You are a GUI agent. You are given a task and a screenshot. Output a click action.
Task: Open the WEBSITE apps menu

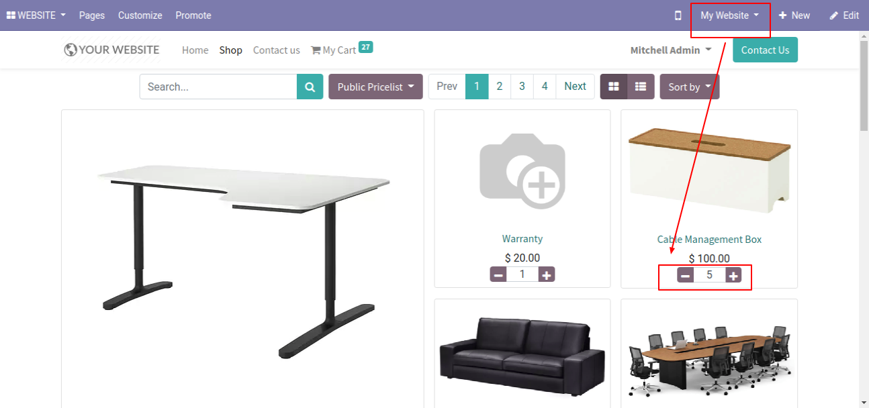(36, 15)
